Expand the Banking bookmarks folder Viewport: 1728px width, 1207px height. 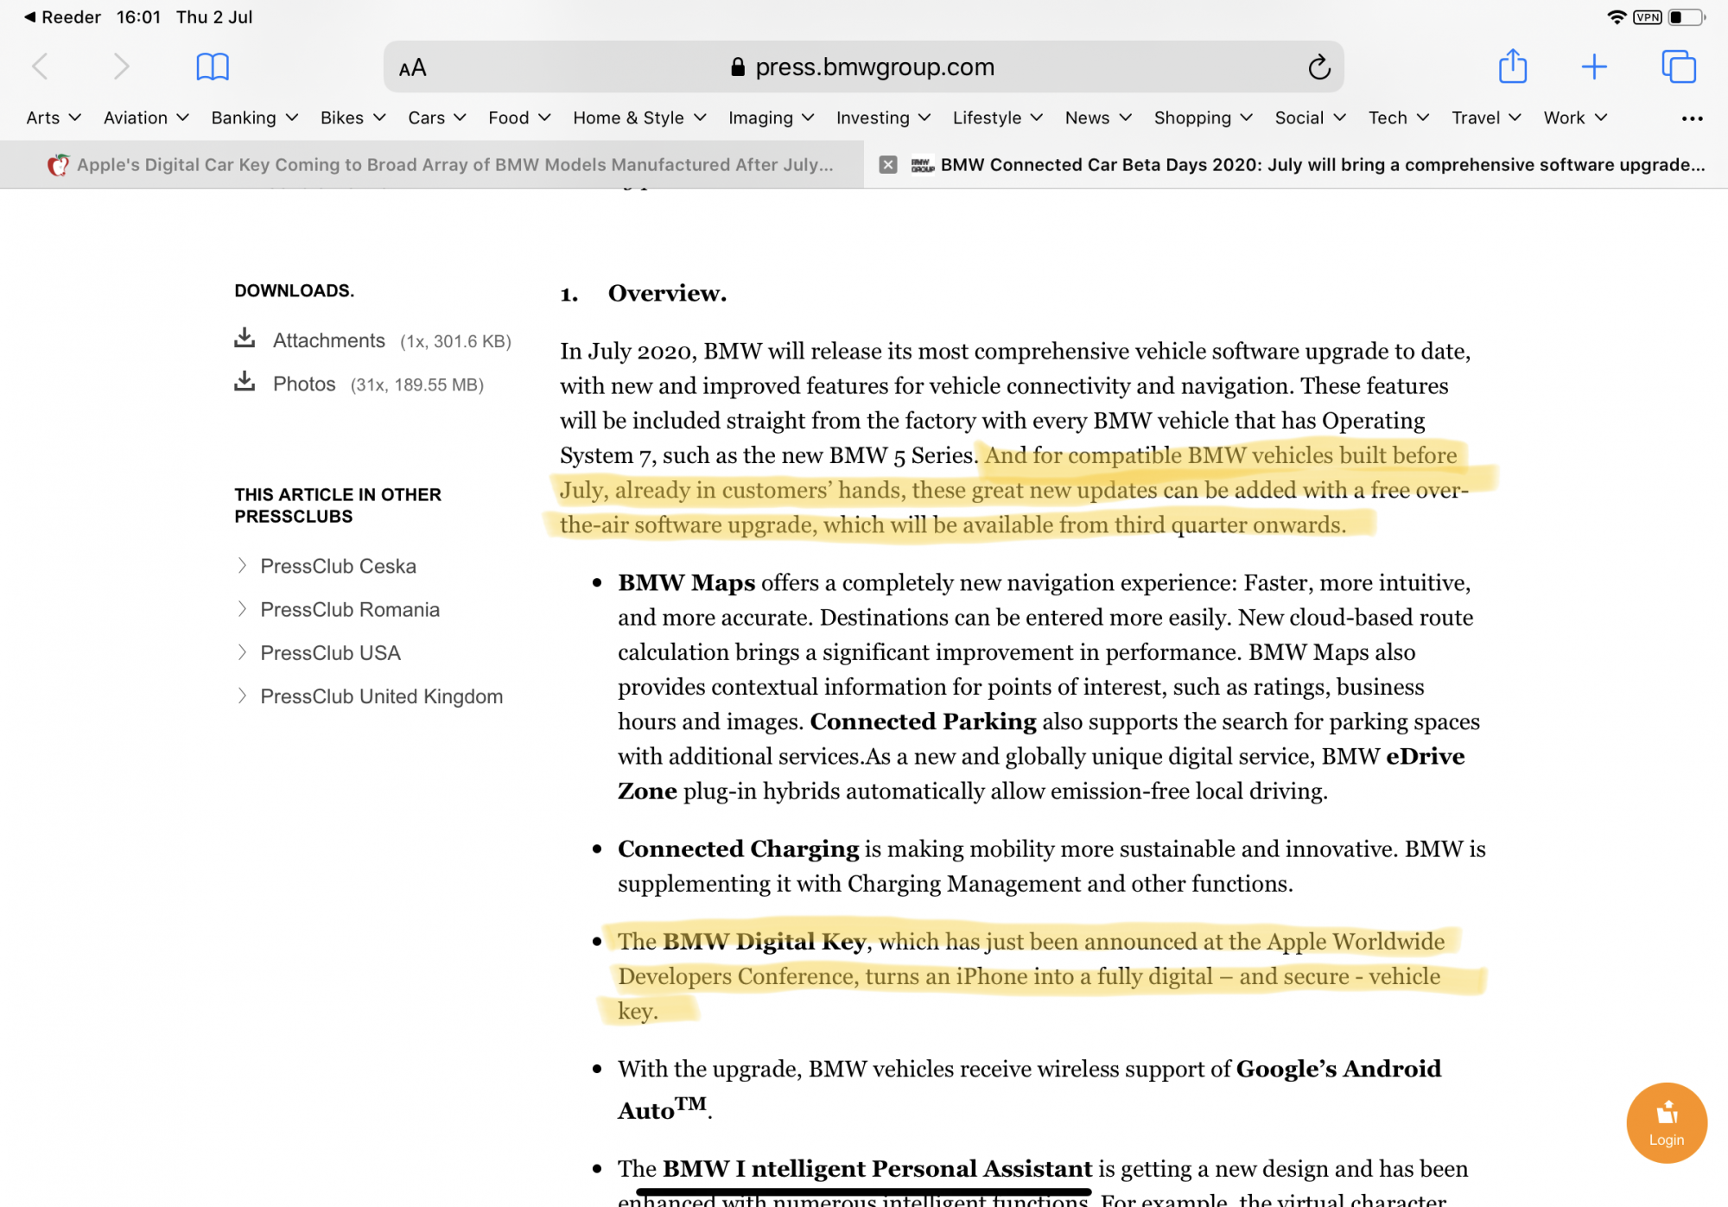coord(254,118)
